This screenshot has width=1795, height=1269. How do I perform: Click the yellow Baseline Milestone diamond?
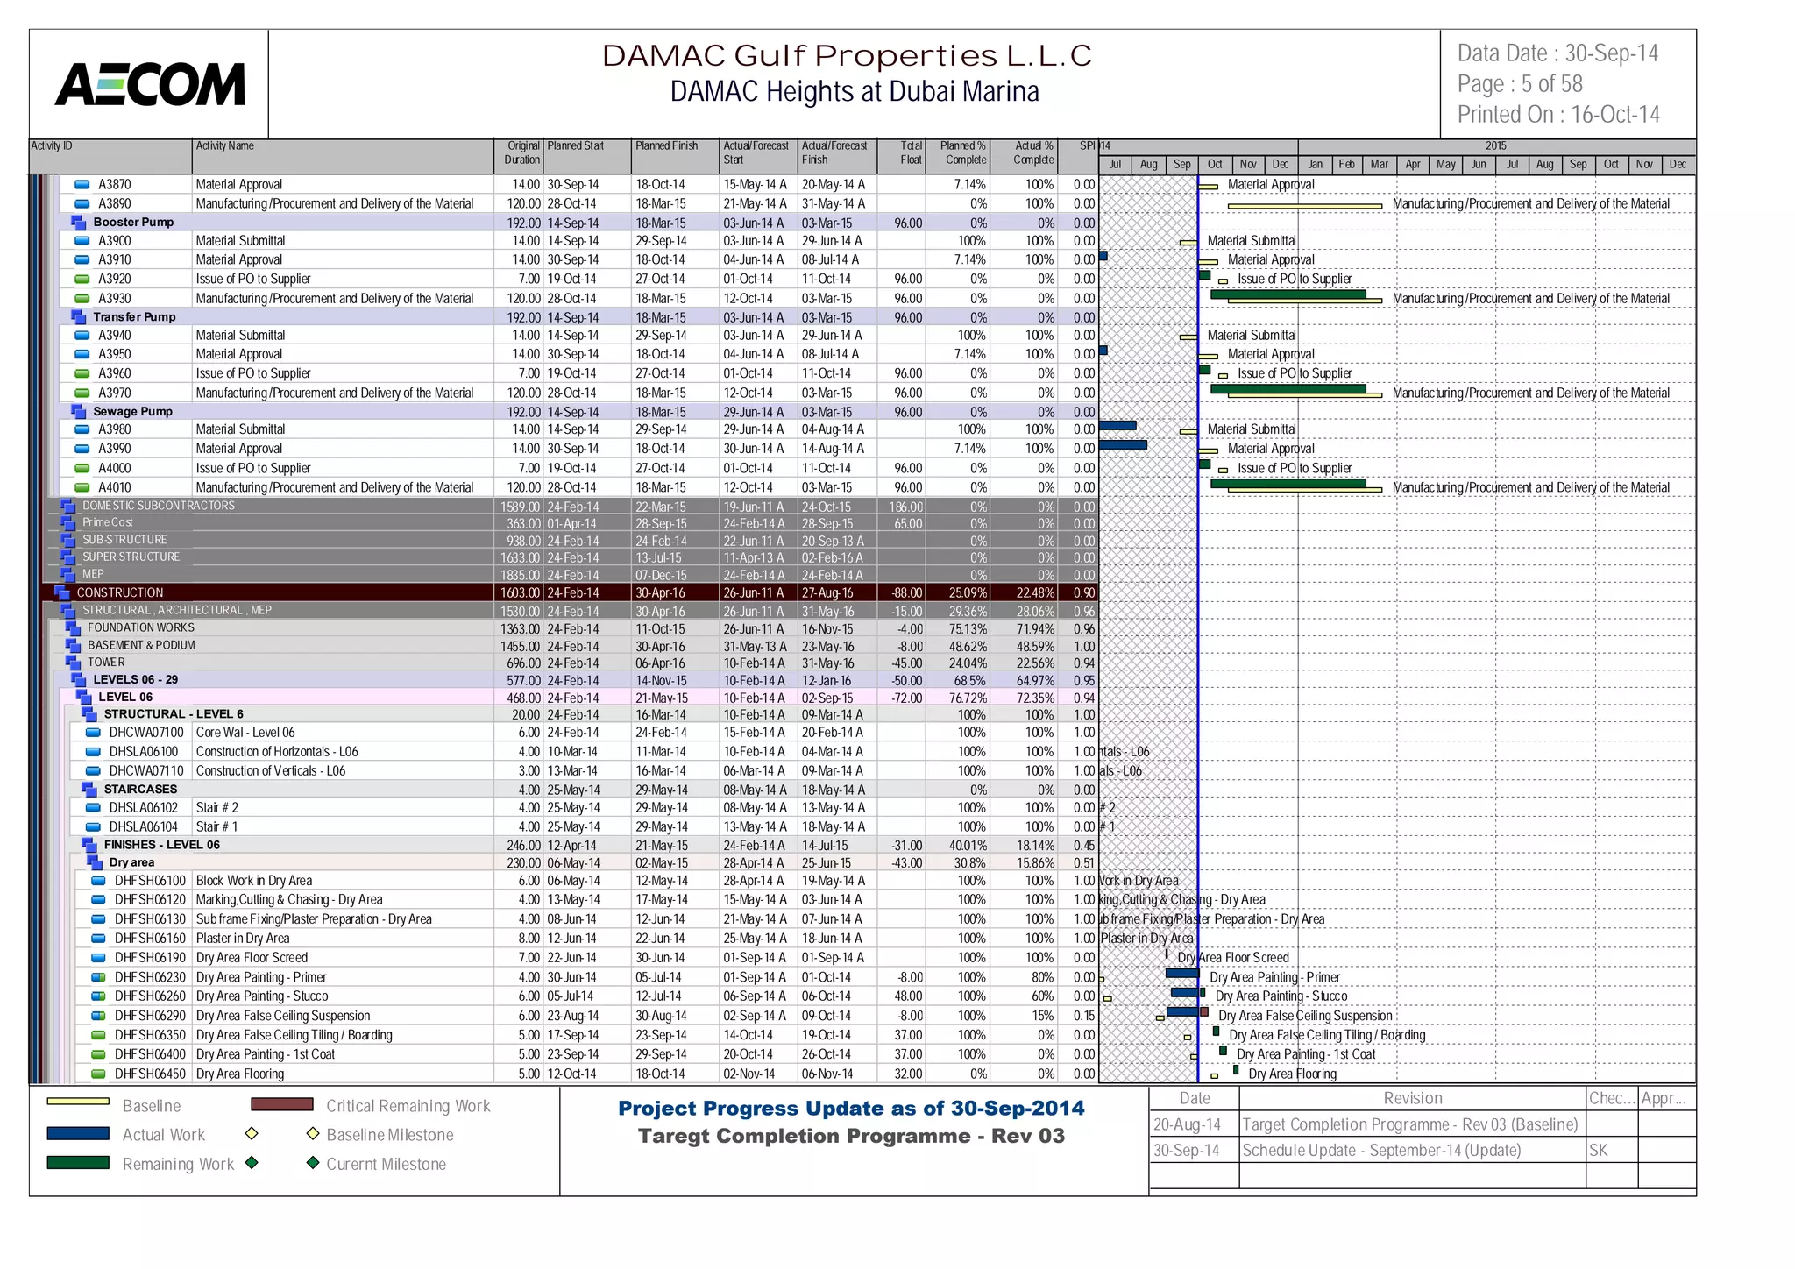coord(312,1134)
